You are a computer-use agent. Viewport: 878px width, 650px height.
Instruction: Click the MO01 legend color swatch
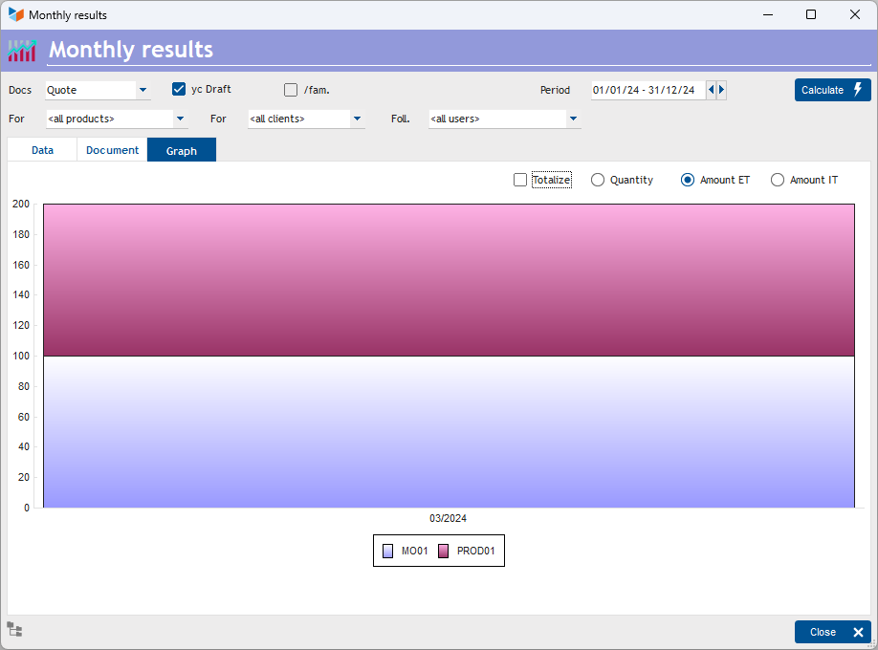[x=387, y=552]
